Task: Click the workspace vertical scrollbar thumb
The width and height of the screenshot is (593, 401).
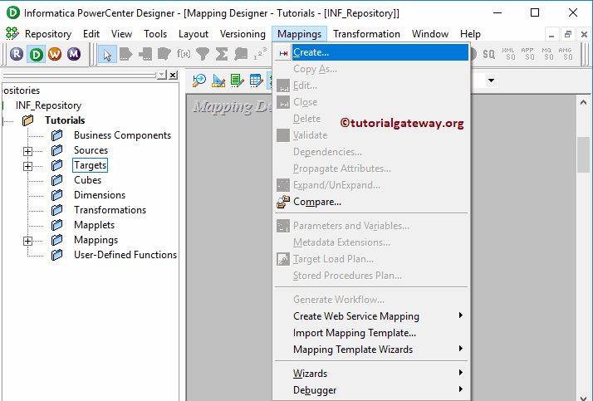Action: (583, 154)
